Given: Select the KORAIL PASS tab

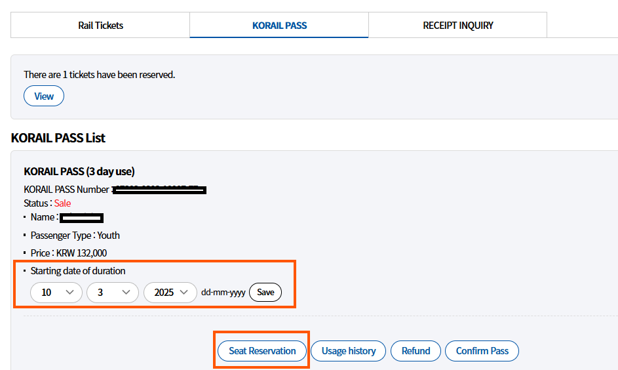Looking at the screenshot, I should (x=279, y=26).
